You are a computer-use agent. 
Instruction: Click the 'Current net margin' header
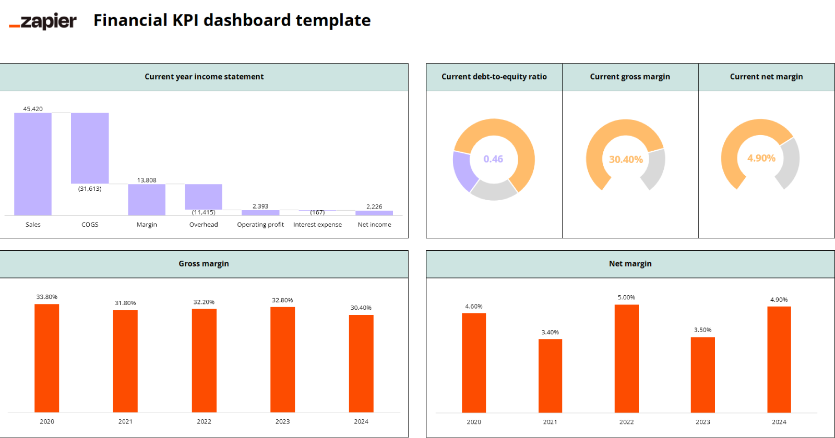[x=766, y=77]
